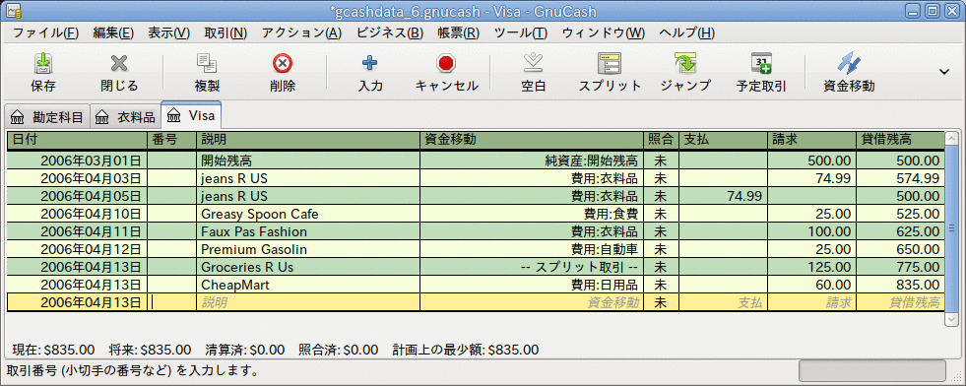This screenshot has width=966, height=386.
Task: Switch to the 衣料品 tab
Action: (x=125, y=116)
